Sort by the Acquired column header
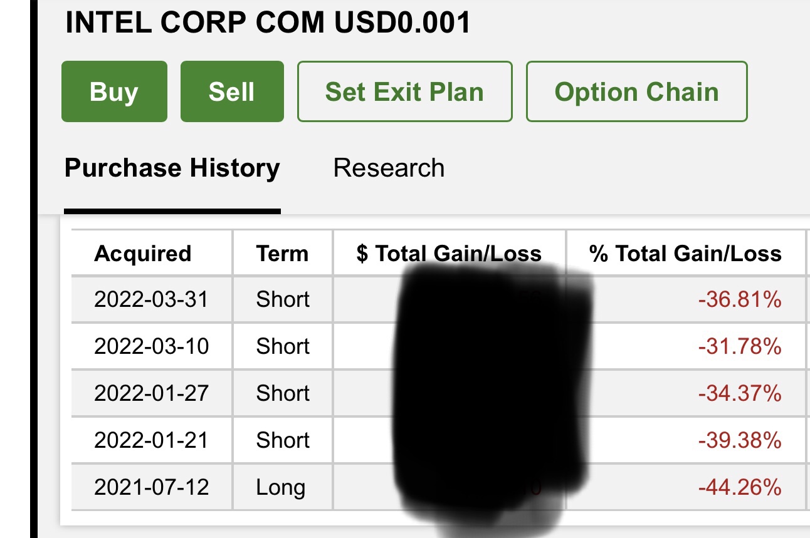The height and width of the screenshot is (538, 810). (142, 253)
